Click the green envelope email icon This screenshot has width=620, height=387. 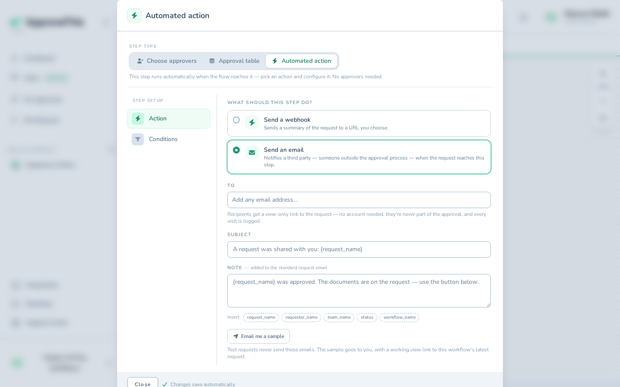coord(252,153)
